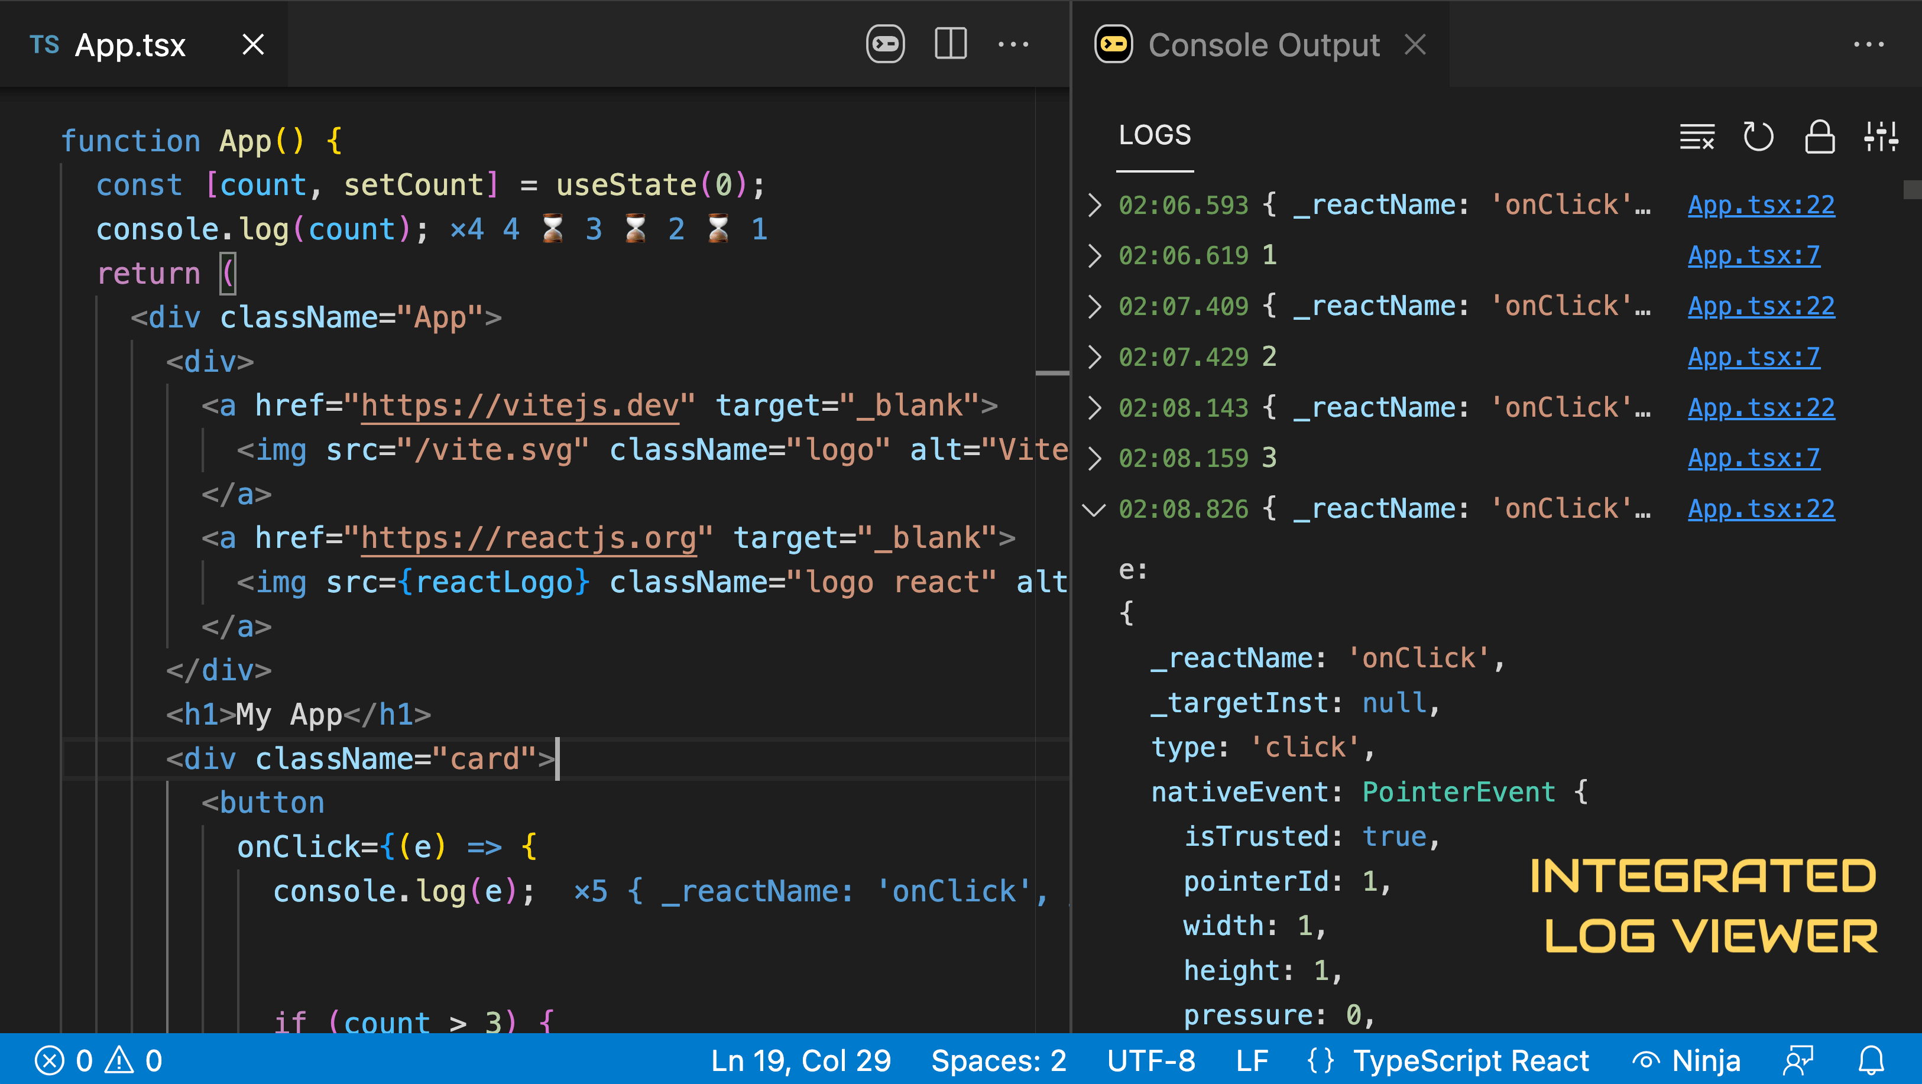Click 'pressure: 0,' in log details
Viewport: 1922px width, 1084px height.
coord(1279,1015)
